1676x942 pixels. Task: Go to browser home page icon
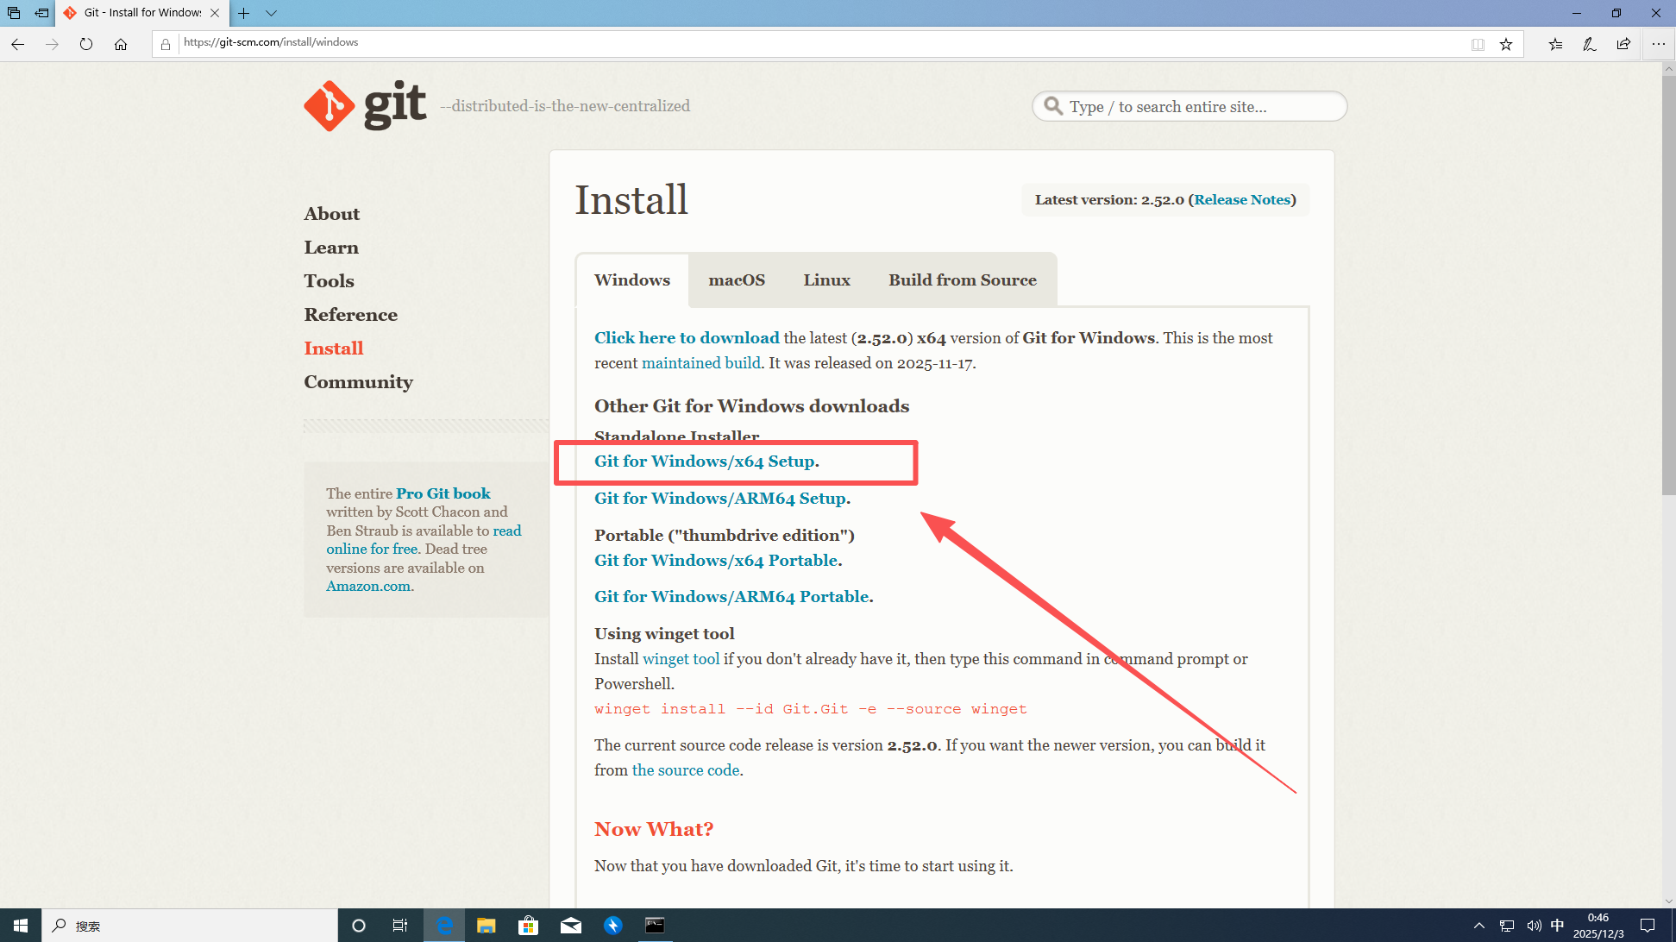pyautogui.click(x=121, y=44)
